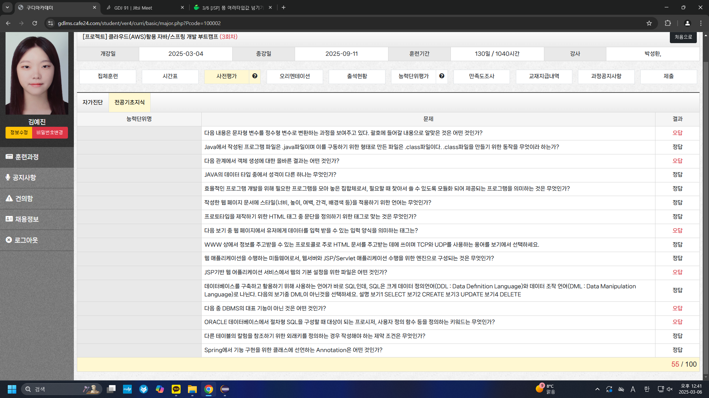Click the student profile photo

pos(37,73)
